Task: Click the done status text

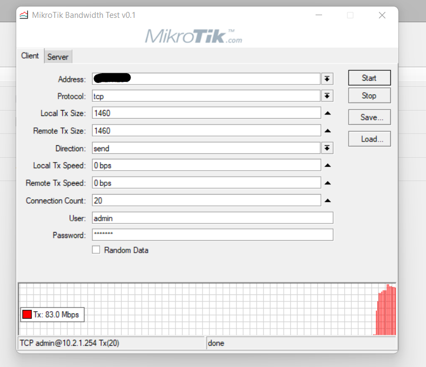Action: pyautogui.click(x=216, y=343)
